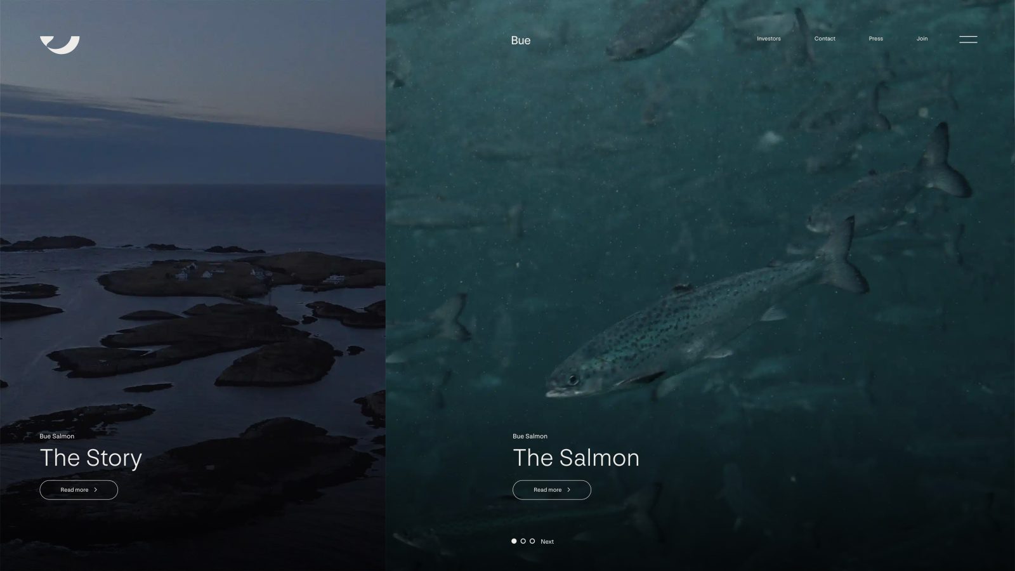Viewport: 1015px width, 571px height.
Task: Go to the Investors page
Action: click(768, 39)
